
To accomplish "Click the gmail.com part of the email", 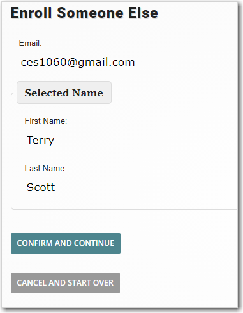I will pos(107,63).
